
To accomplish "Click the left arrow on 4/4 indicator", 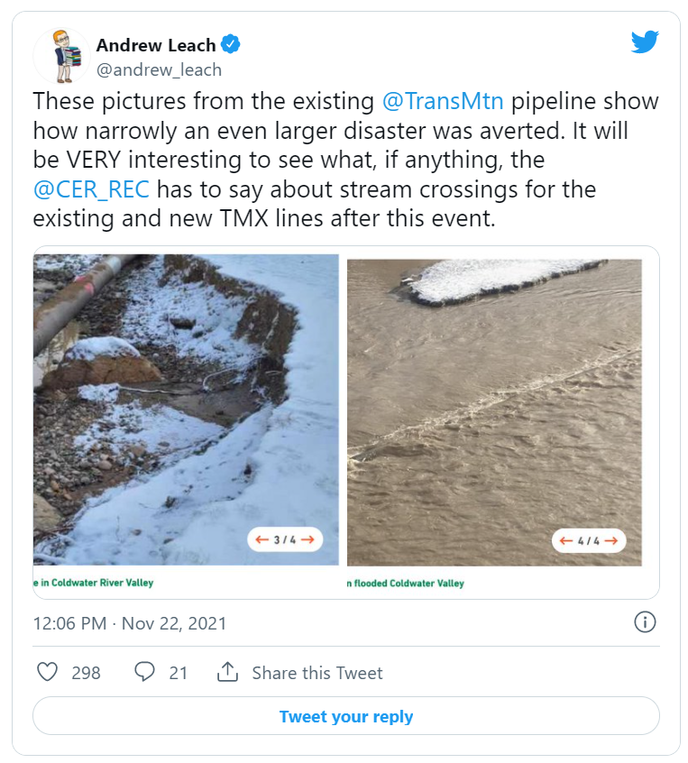I will [x=566, y=541].
